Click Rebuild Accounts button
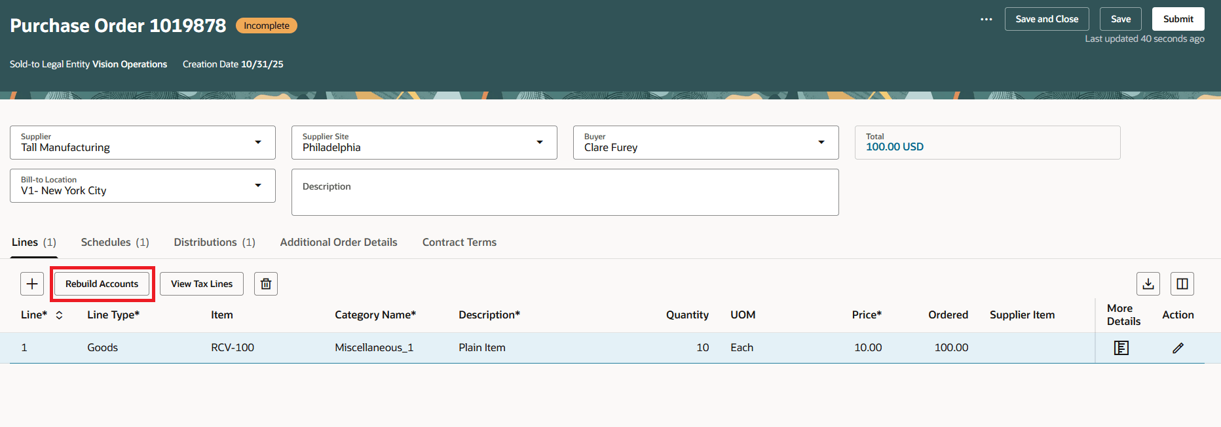 pyautogui.click(x=102, y=284)
